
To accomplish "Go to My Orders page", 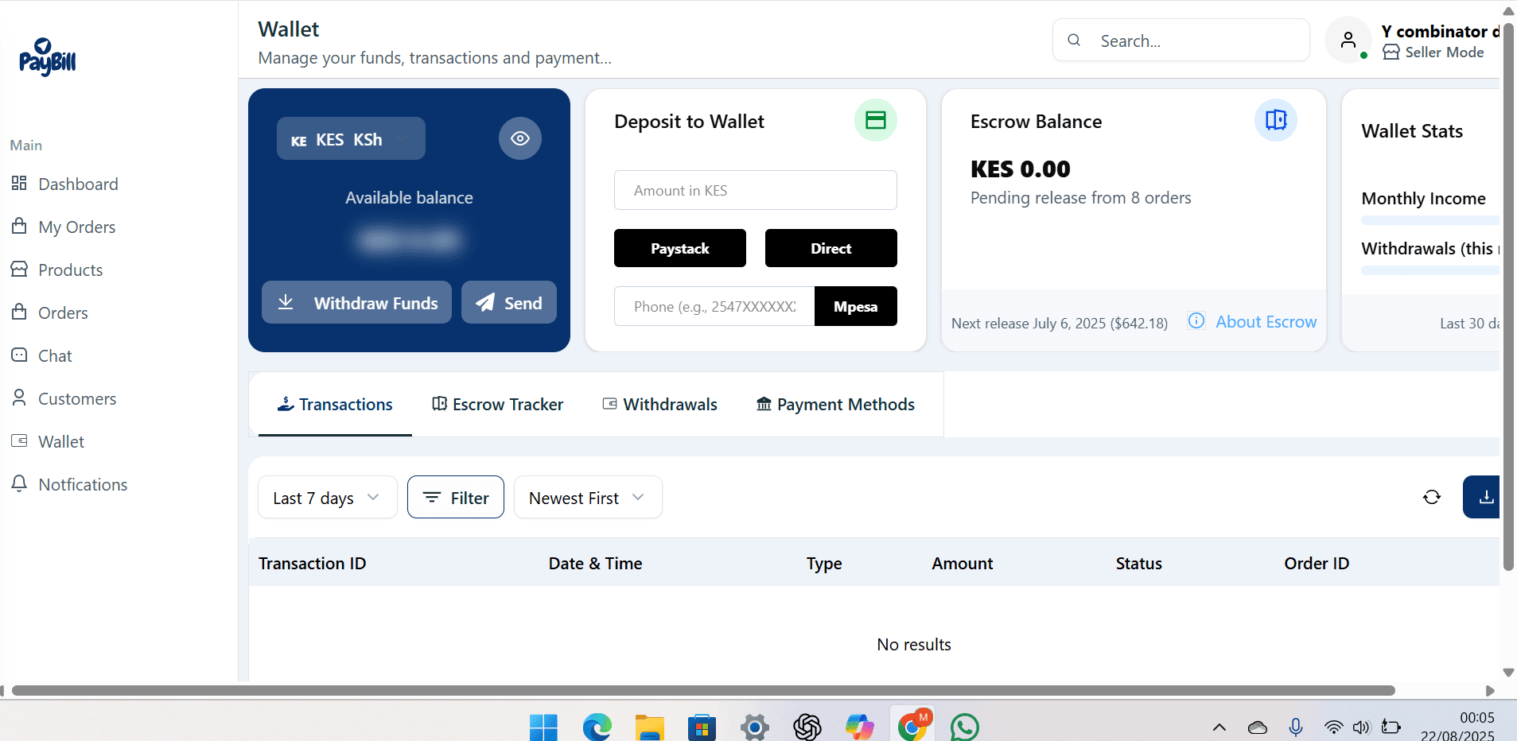I will [x=76, y=227].
